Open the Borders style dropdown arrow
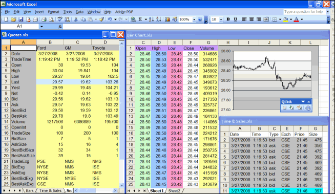Viewport: 335px width, 194px height. pos(280,19)
